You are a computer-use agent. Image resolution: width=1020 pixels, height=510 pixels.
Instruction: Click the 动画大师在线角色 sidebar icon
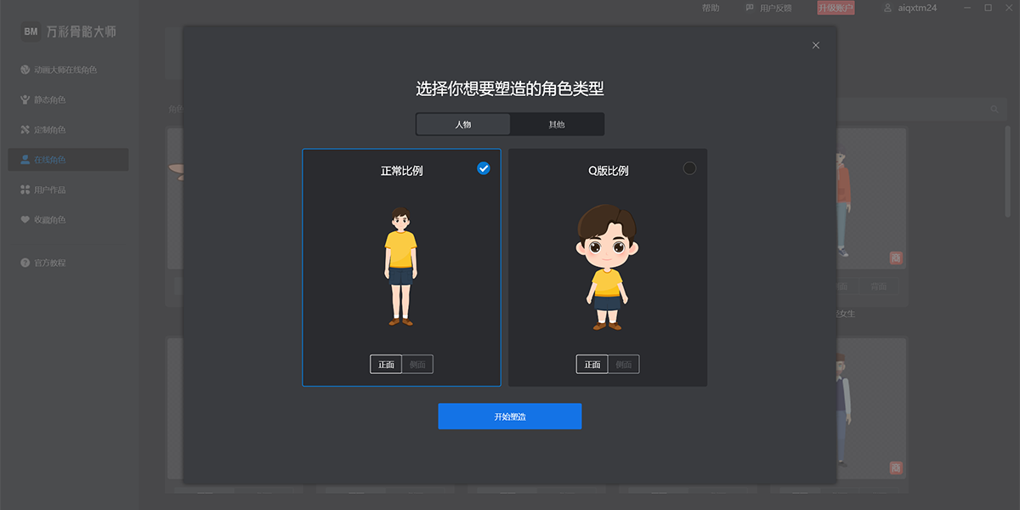tap(25, 70)
